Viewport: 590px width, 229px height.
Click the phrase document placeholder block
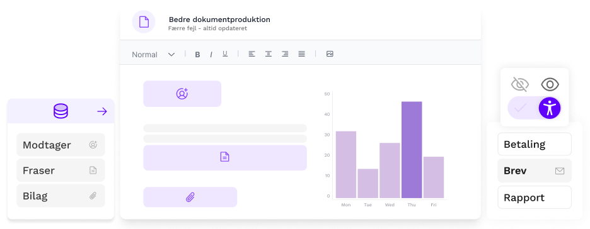tap(225, 158)
